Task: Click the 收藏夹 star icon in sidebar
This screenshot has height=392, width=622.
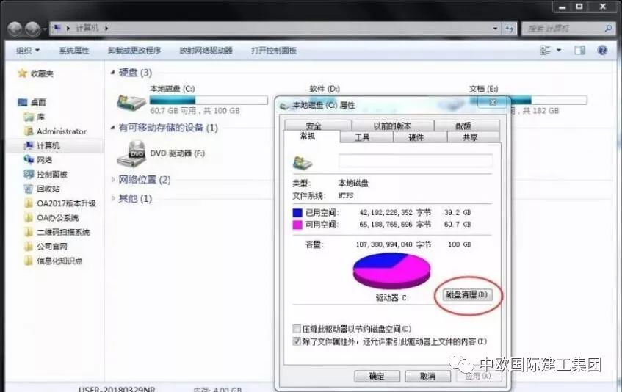Action: (22, 73)
